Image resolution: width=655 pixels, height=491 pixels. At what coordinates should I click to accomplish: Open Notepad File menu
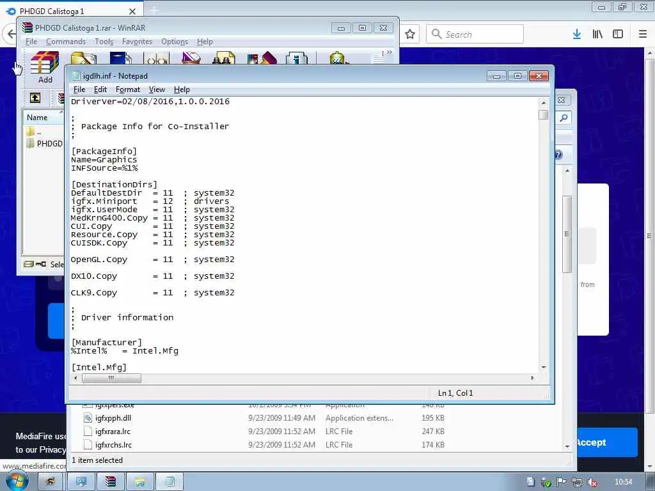coord(79,90)
